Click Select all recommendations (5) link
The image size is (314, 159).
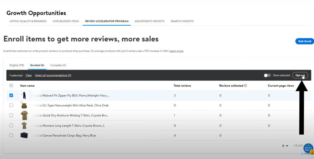pos(53,75)
